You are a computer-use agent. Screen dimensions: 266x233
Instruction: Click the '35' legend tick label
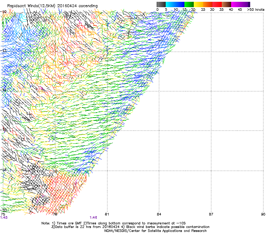221,10
